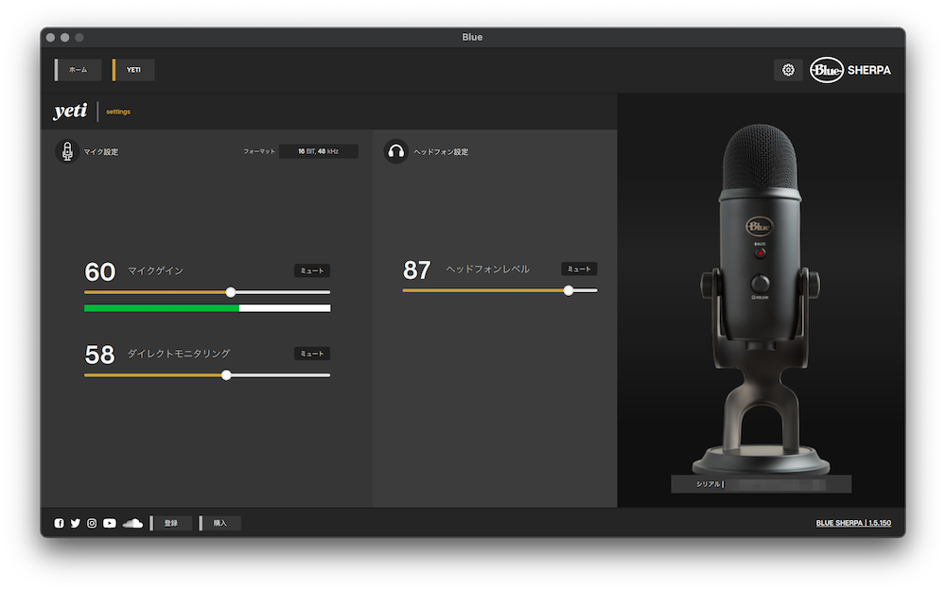Click the Blue Sherpa logo
Image resolution: width=946 pixels, height=591 pixels.
850,70
